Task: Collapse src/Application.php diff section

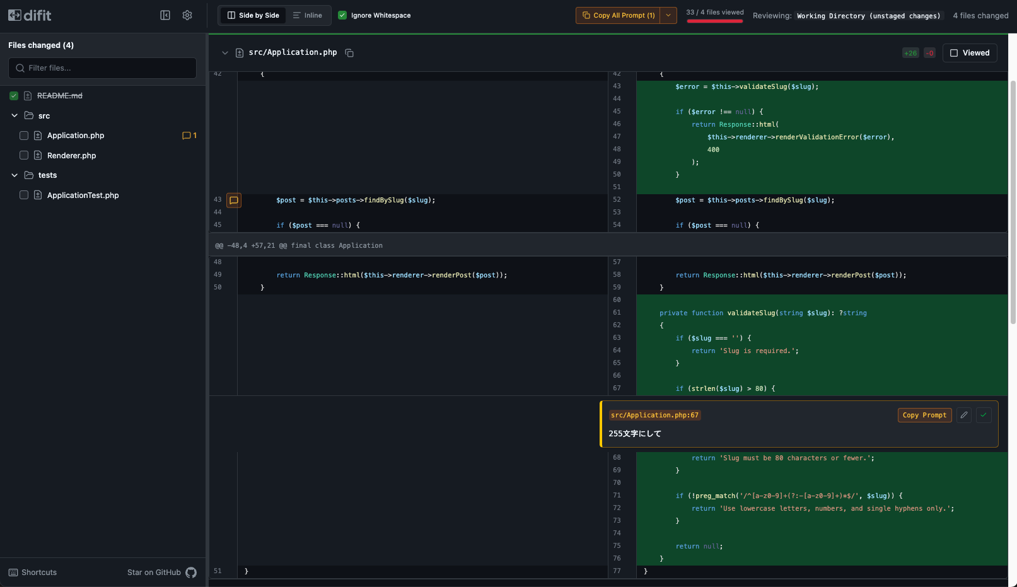Action: 225,53
